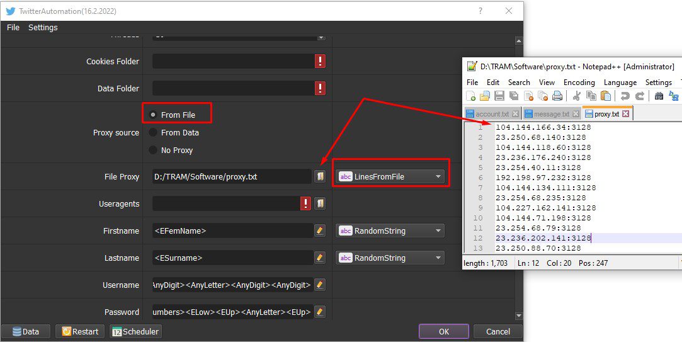682x342 pixels.
Task: Click the red warning icon on Data Folder
Action: (x=320, y=88)
